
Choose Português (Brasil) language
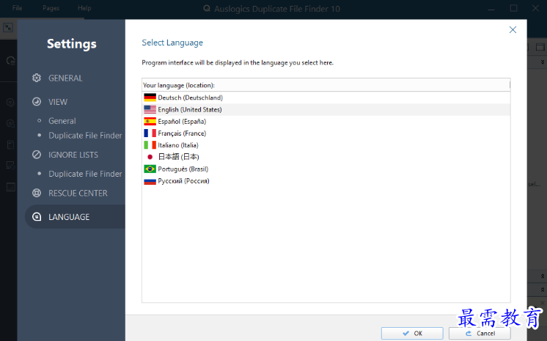[326, 169]
